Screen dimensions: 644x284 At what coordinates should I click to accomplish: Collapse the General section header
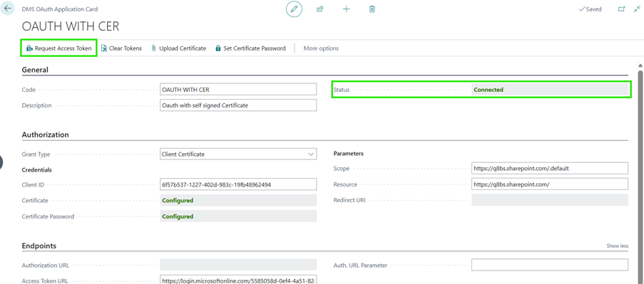[35, 70]
